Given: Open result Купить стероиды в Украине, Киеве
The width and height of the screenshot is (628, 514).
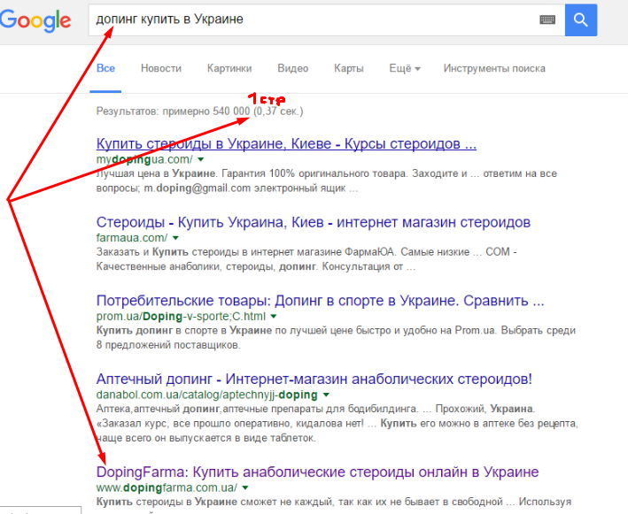Looking at the screenshot, I should tap(286, 143).
